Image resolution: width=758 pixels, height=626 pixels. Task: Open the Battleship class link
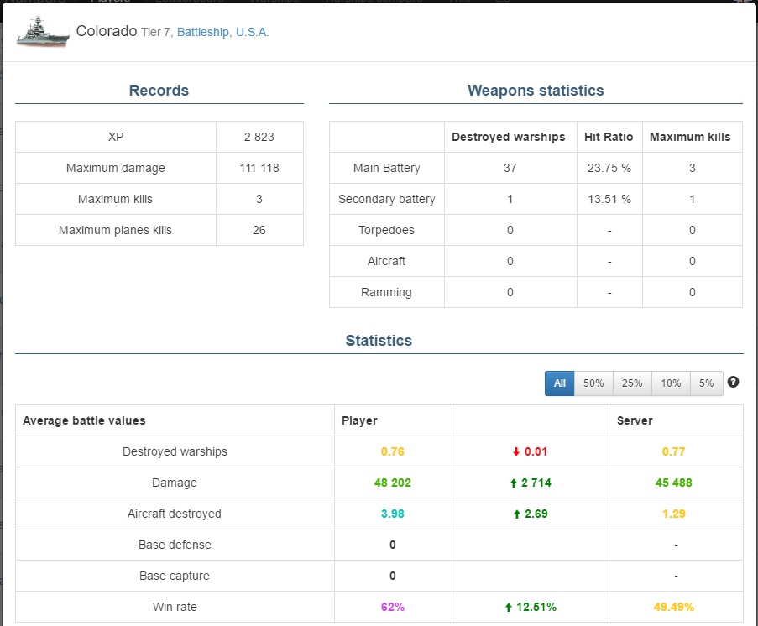tap(203, 32)
